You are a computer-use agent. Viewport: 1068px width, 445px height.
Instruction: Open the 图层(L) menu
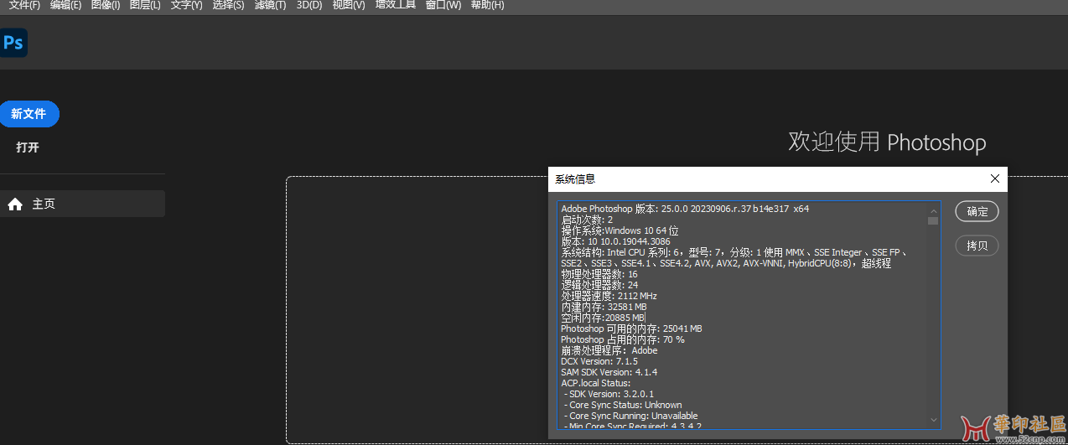tap(145, 5)
